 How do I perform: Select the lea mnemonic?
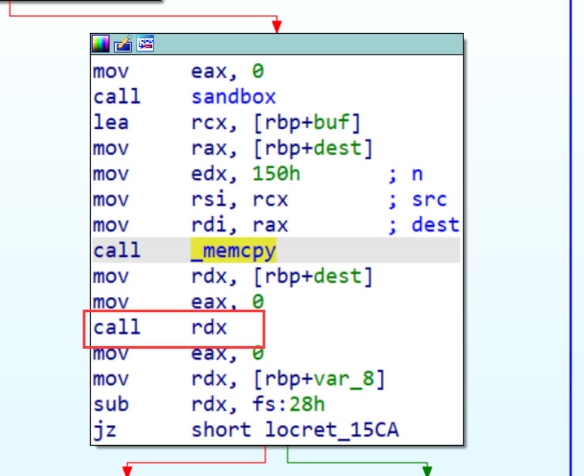pyautogui.click(x=110, y=123)
